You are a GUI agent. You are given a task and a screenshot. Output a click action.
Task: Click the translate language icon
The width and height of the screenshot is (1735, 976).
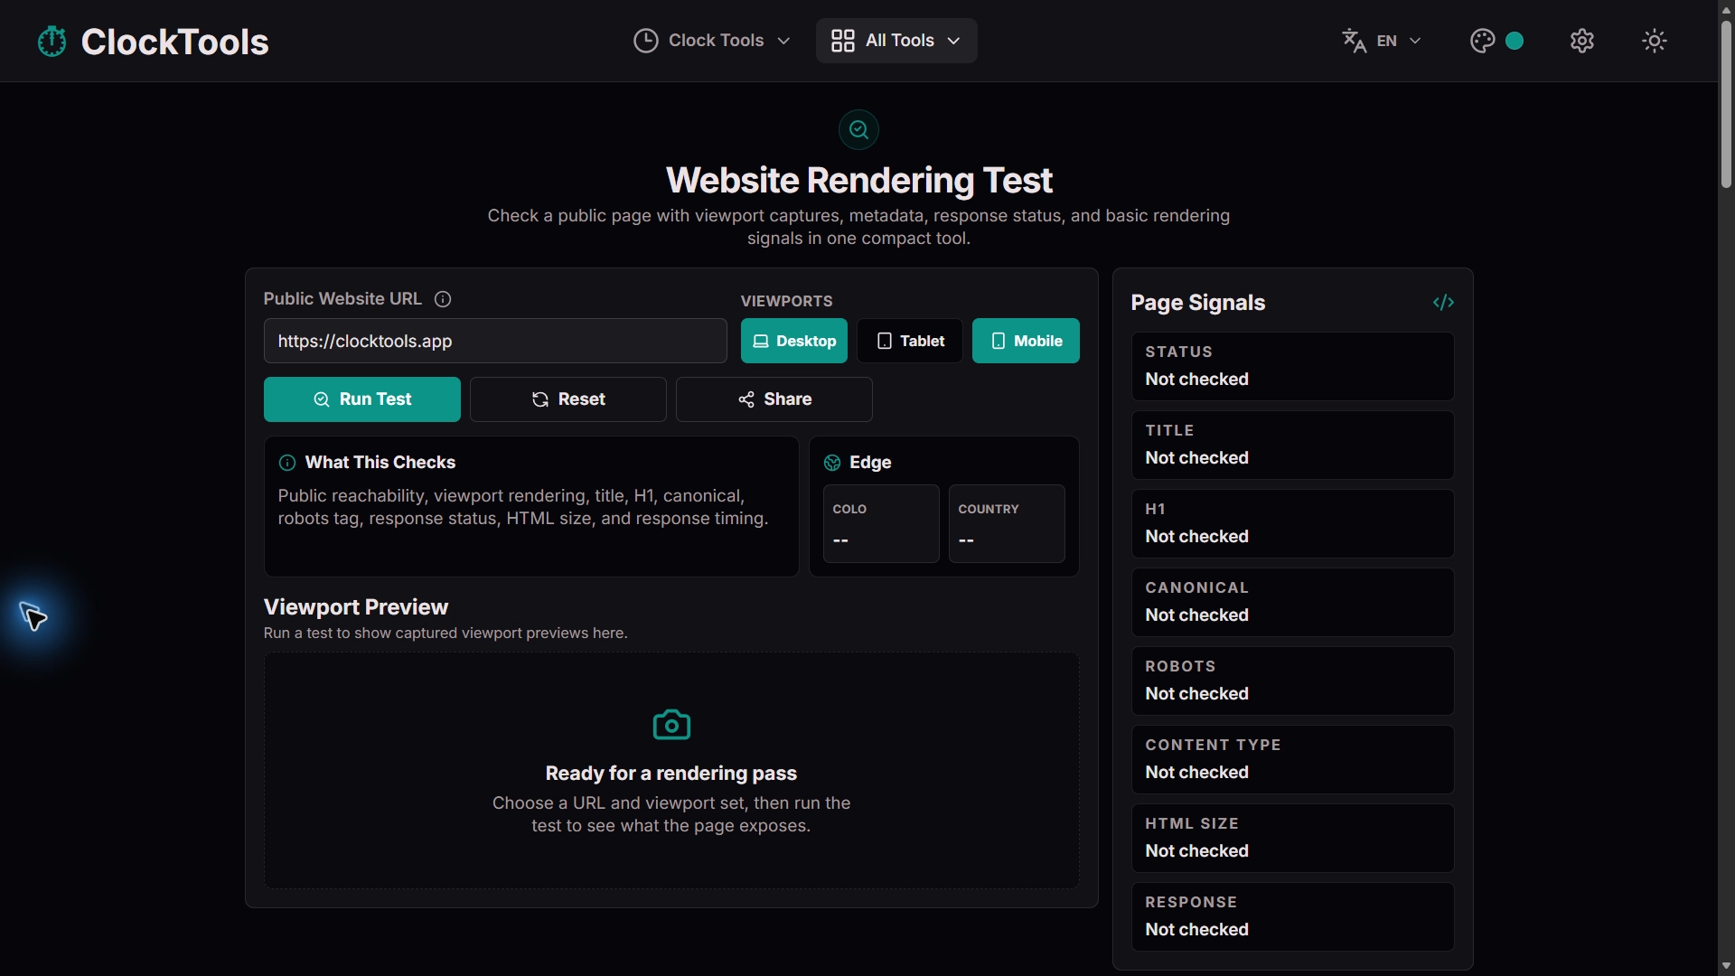pyautogui.click(x=1354, y=41)
